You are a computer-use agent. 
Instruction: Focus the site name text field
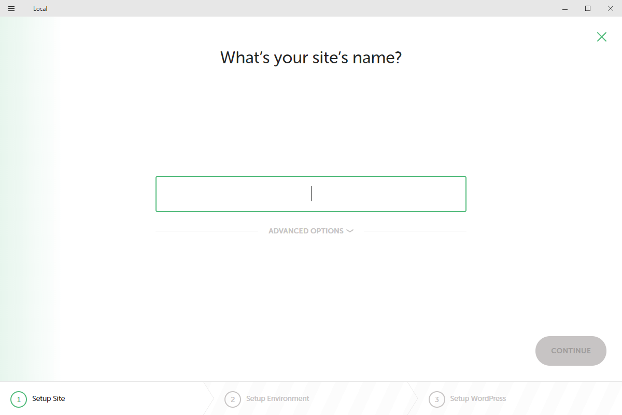[x=311, y=194]
